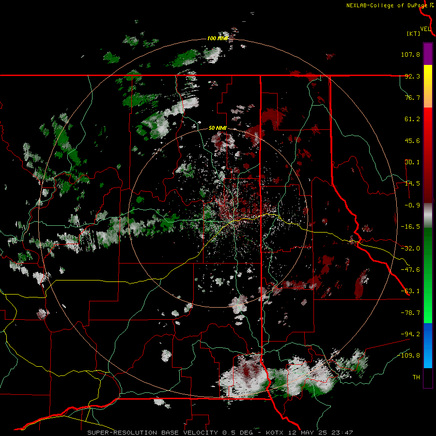Viewport: 436px width, 436px height.
Task: Click the TH legend label
Action: coord(416,377)
